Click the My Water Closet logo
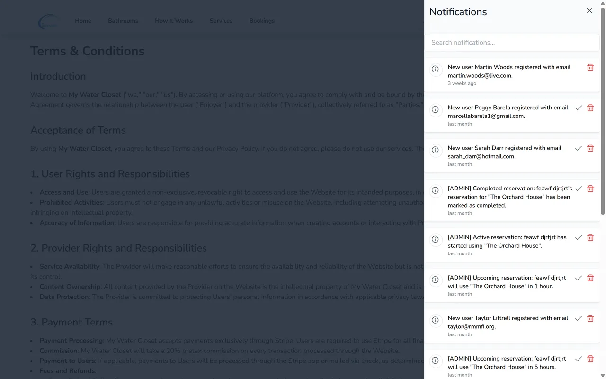This screenshot has height=379, width=606. point(49,21)
